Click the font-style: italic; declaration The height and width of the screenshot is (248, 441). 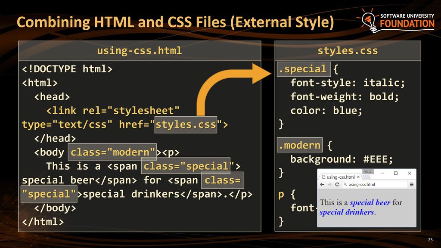coord(348,83)
